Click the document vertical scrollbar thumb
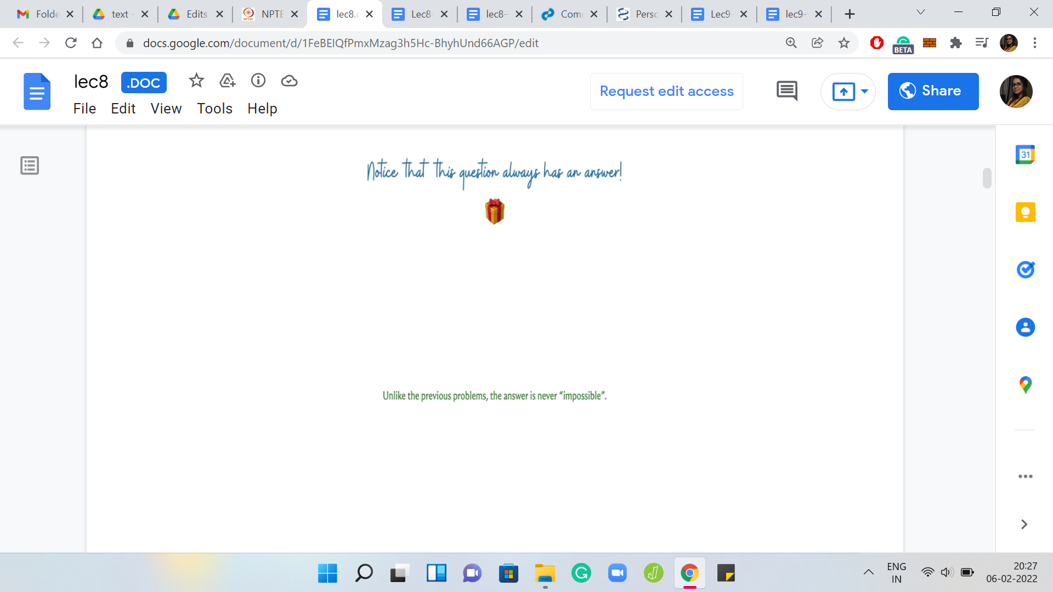 pos(987,178)
